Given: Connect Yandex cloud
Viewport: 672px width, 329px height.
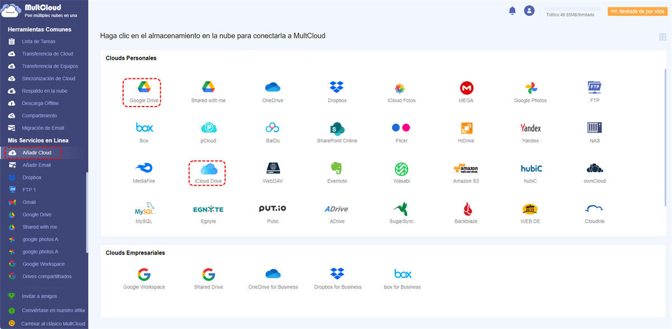Looking at the screenshot, I should tap(530, 133).
